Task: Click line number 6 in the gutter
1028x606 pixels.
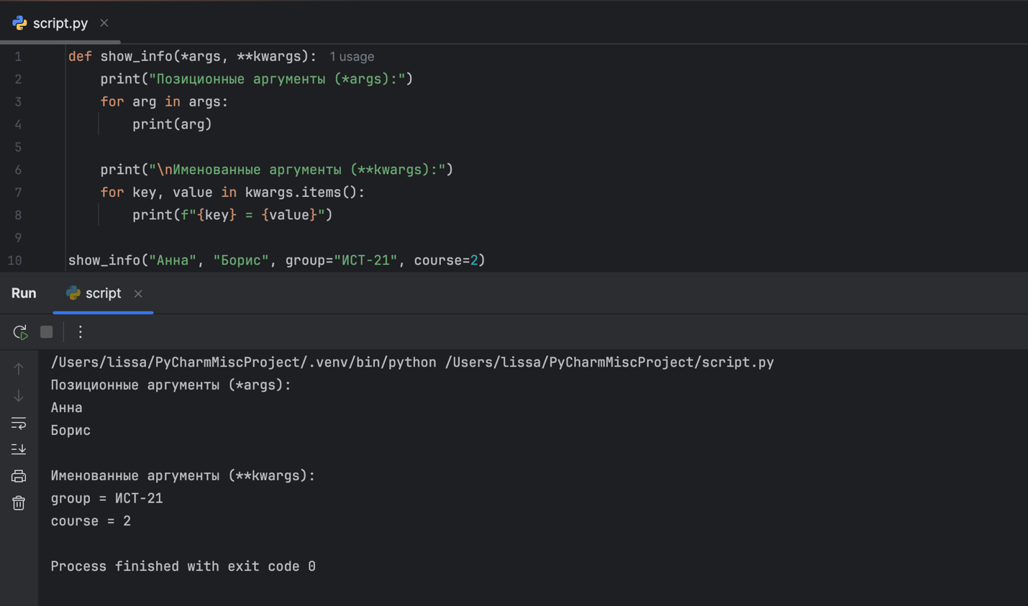Action: [x=18, y=170]
